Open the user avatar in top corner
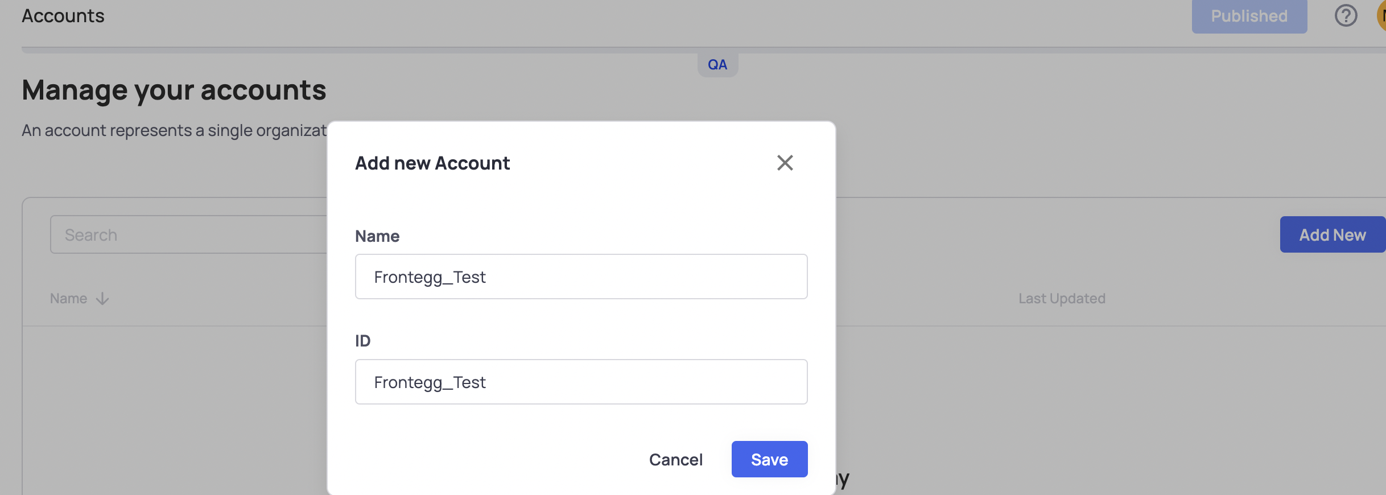This screenshot has height=495, width=1386. click(1381, 16)
